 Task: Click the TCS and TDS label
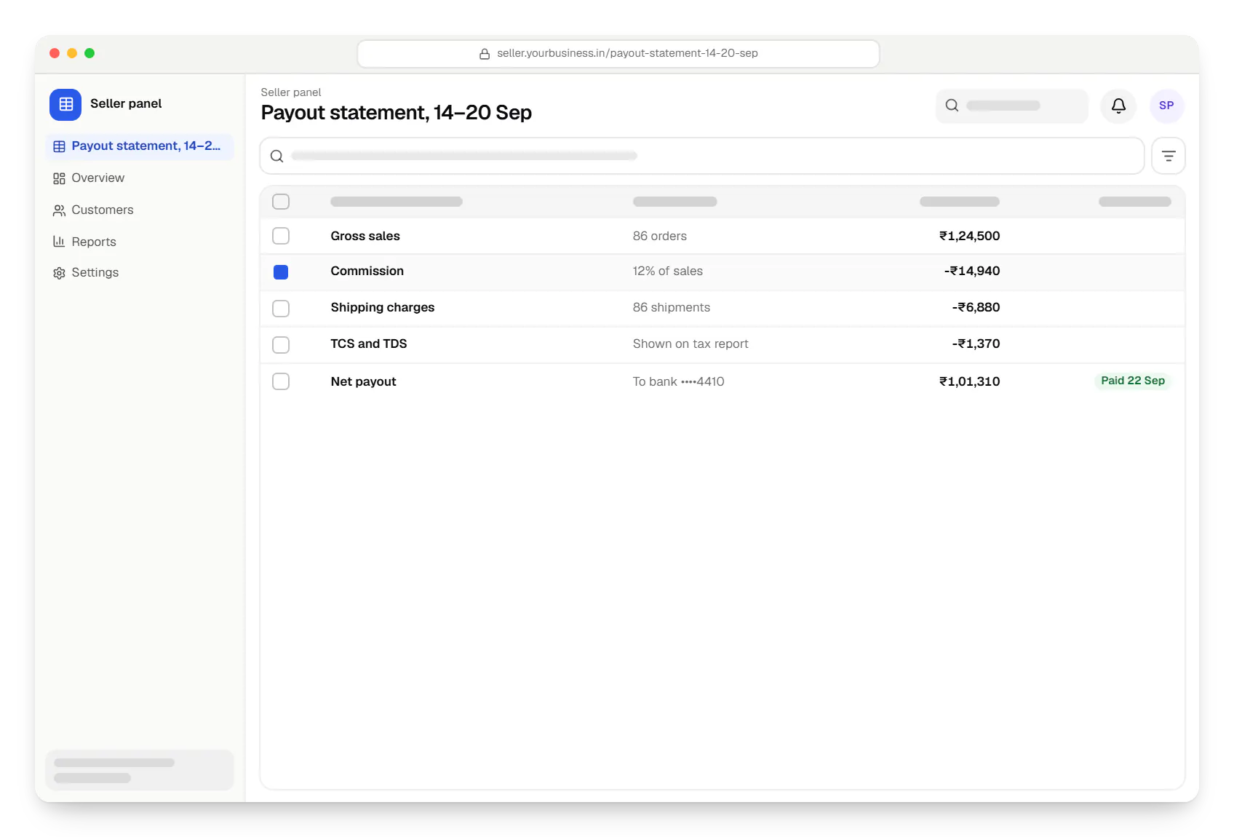[369, 344]
